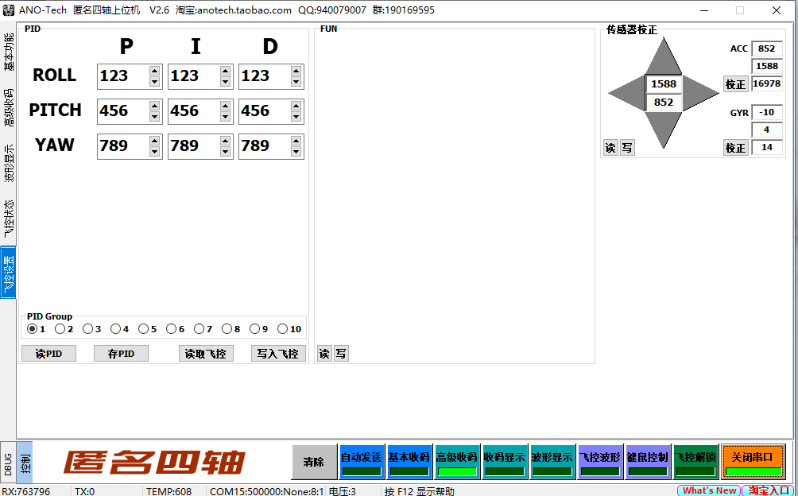Click the ACC value field showing 16978
798x496 pixels.
point(766,83)
